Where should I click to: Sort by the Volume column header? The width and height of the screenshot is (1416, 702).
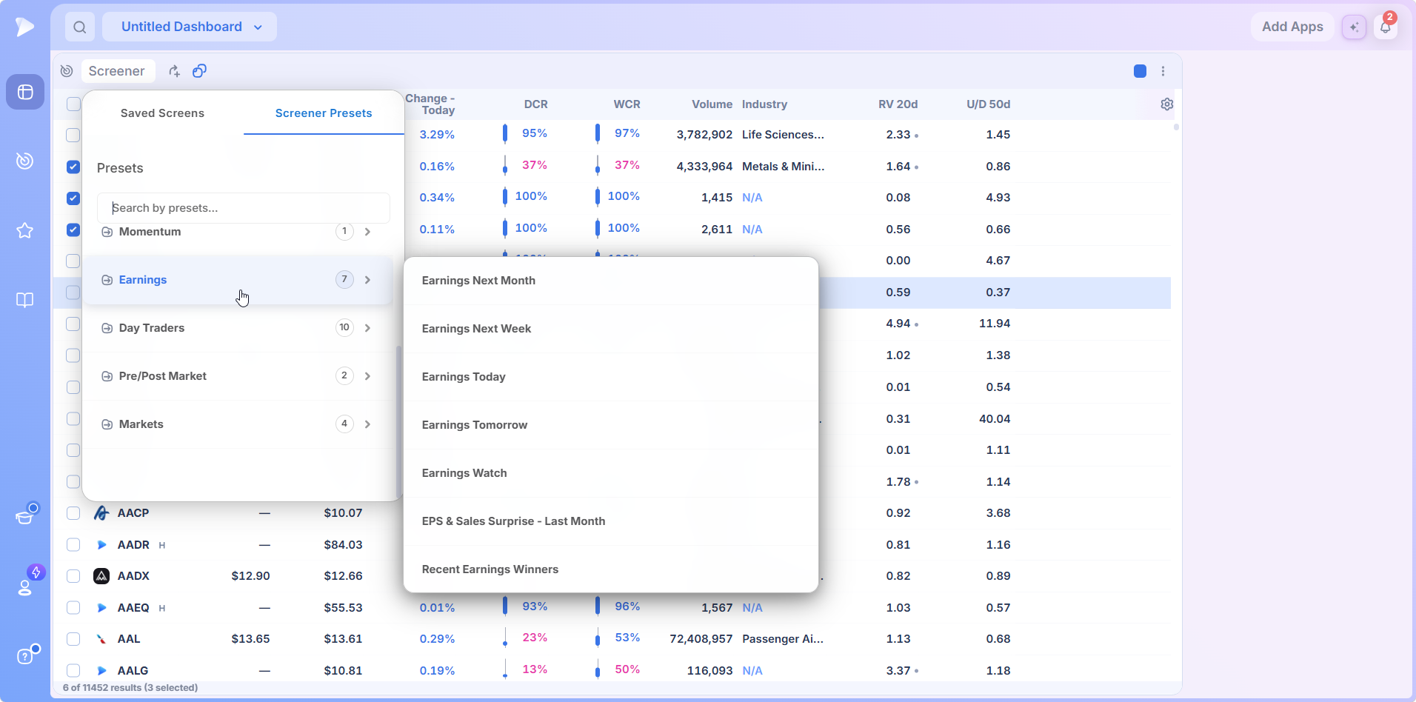[712, 104]
